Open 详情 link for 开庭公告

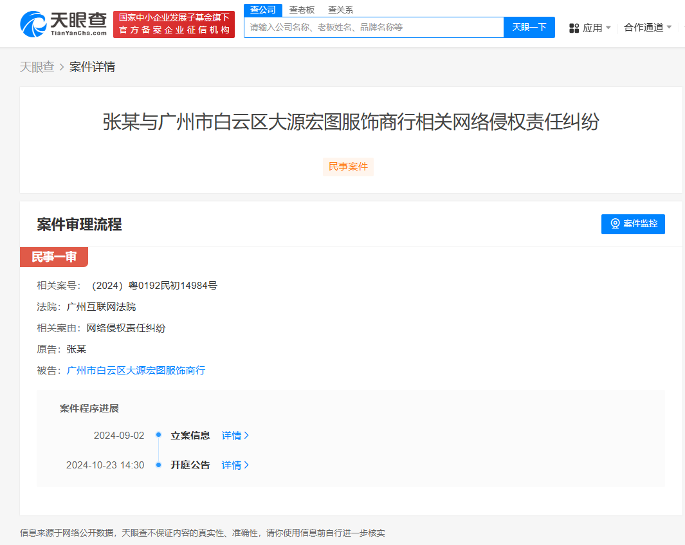235,465
